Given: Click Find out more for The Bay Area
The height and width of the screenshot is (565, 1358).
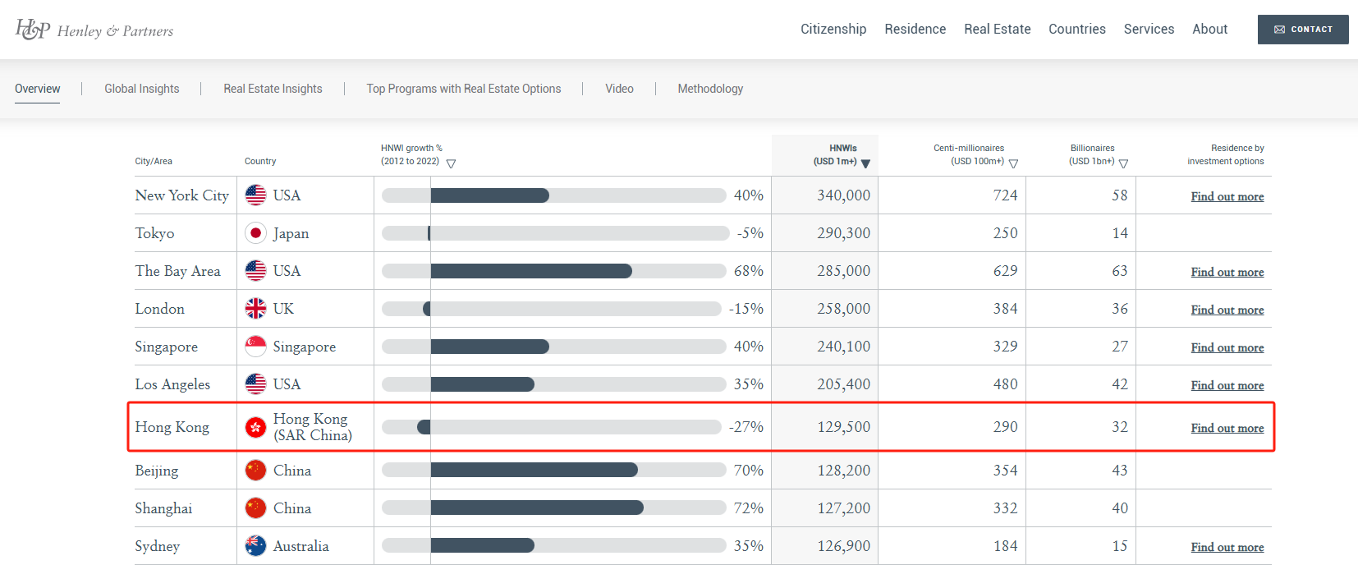Looking at the screenshot, I should tap(1227, 272).
